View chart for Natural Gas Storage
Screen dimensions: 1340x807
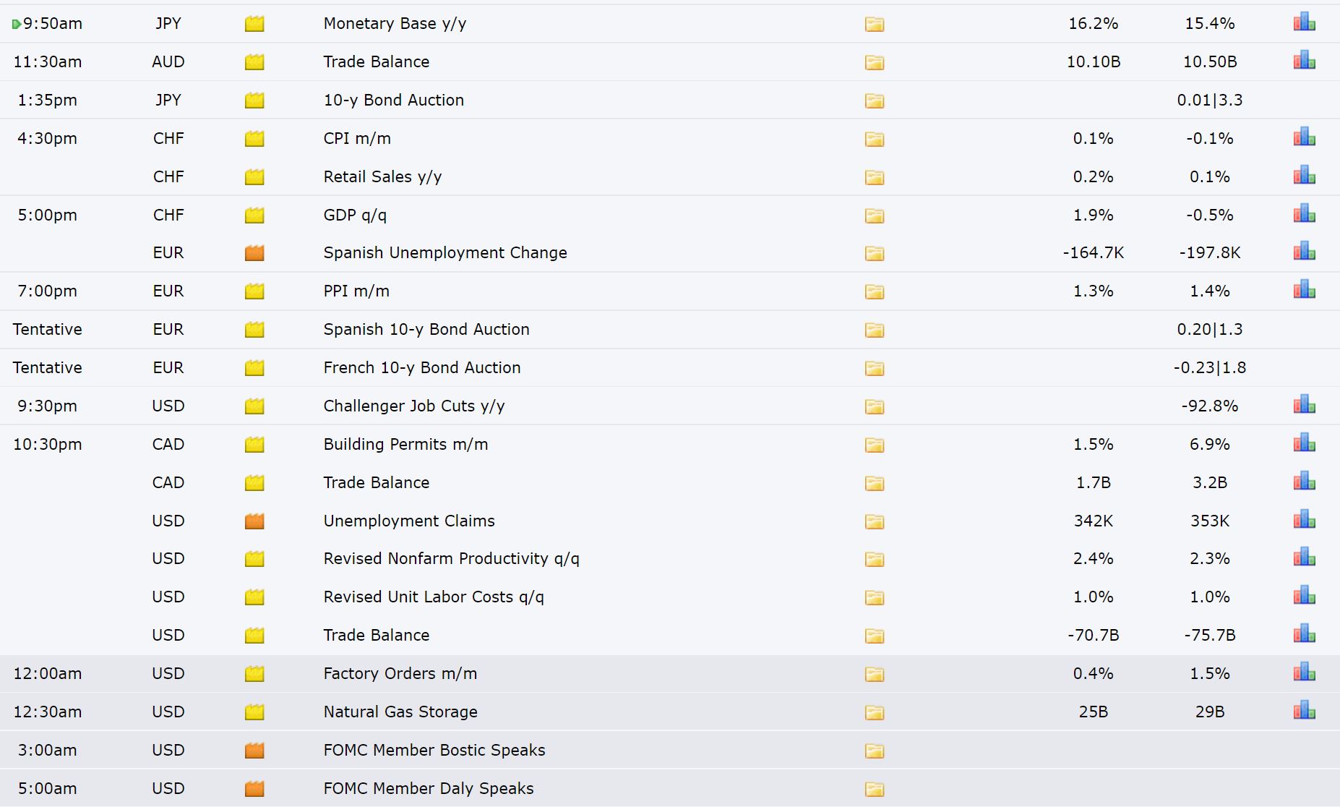(x=1304, y=711)
